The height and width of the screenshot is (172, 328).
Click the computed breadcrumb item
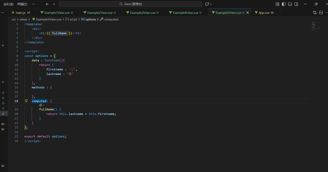[111, 19]
